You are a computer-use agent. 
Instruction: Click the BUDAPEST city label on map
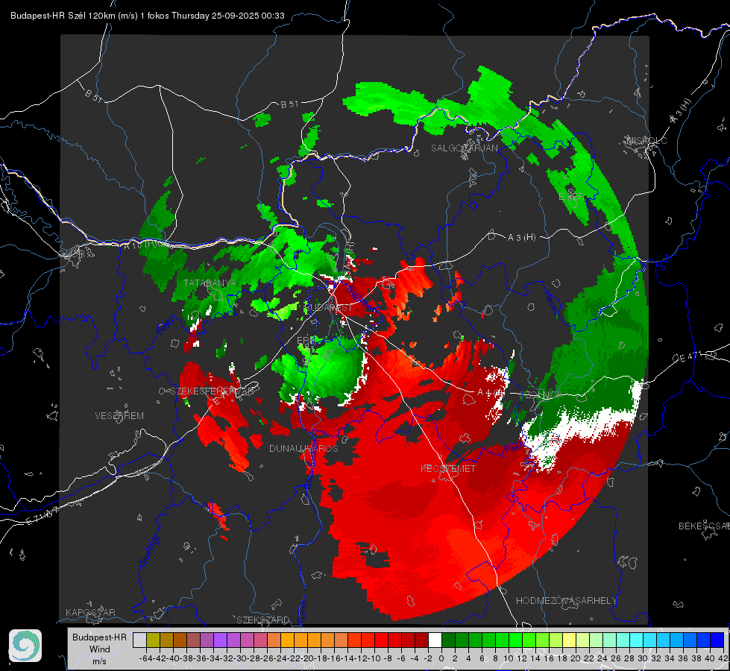tap(328, 307)
